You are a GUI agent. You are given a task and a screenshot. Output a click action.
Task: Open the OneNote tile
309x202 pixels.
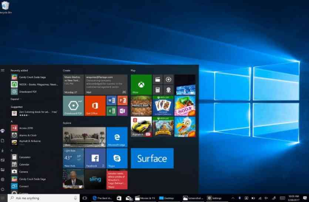tap(122, 111)
